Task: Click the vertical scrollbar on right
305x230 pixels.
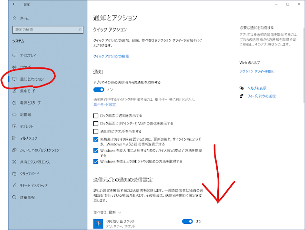Action: (304, 65)
